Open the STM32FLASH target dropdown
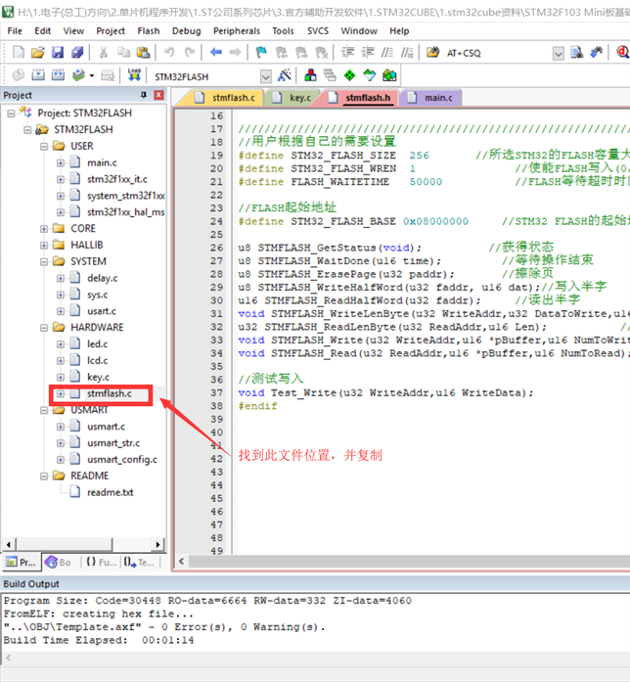The width and height of the screenshot is (630, 682). pos(265,75)
